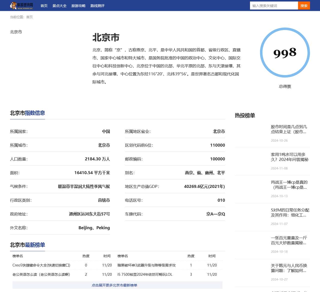Open the 旅游攻略 navigation item
The width and height of the screenshot is (320, 292).
tap(78, 6)
